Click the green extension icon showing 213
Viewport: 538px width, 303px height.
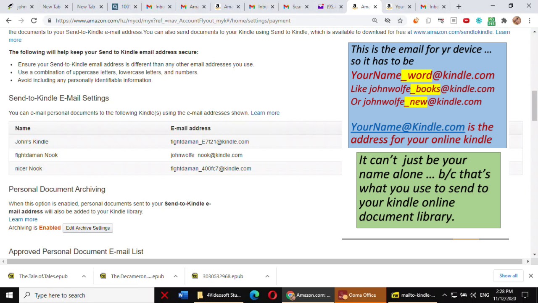pyautogui.click(x=491, y=21)
